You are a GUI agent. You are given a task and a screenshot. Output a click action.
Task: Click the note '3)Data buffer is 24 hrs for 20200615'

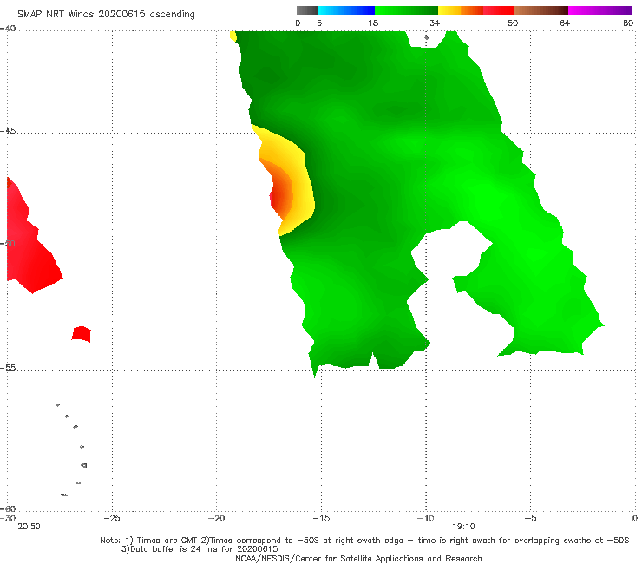[200, 549]
